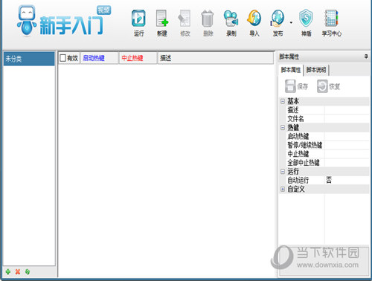Viewport: 372px width, 281px height.
Task: Pin the 脚本属性 panel
Action: coord(366,56)
